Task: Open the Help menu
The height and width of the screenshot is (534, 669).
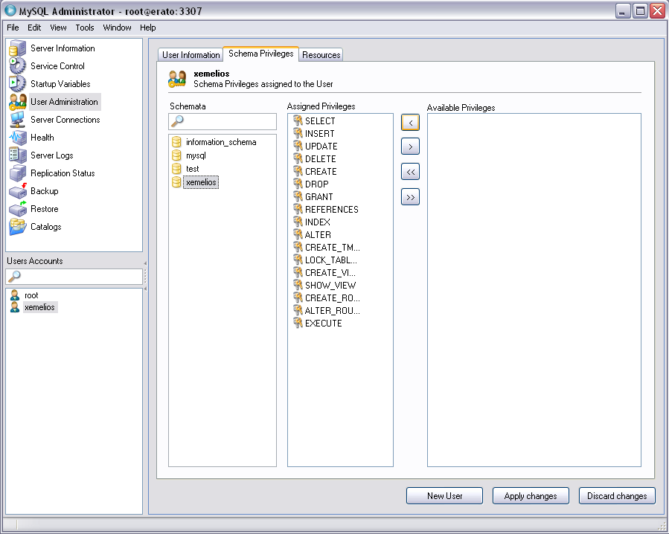Action: click(147, 28)
